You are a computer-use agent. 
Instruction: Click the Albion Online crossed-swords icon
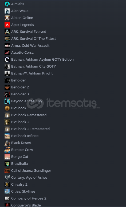point(7,18)
